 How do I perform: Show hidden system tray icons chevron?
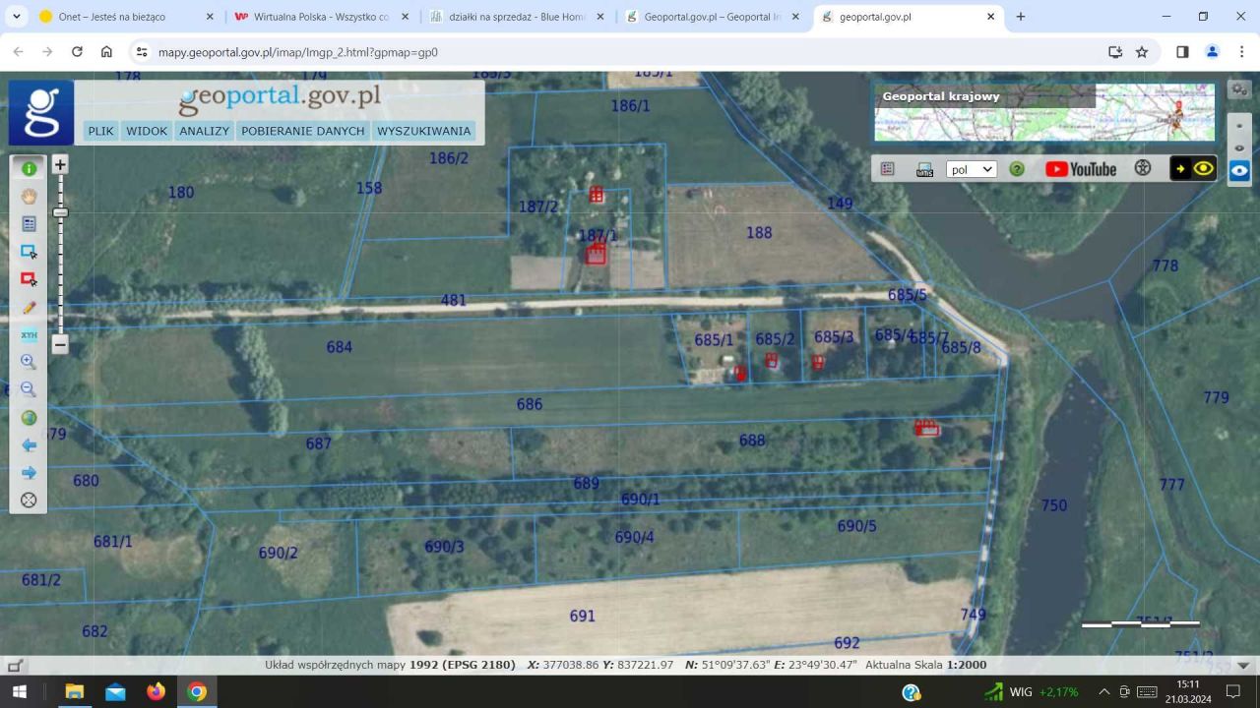tap(1103, 691)
